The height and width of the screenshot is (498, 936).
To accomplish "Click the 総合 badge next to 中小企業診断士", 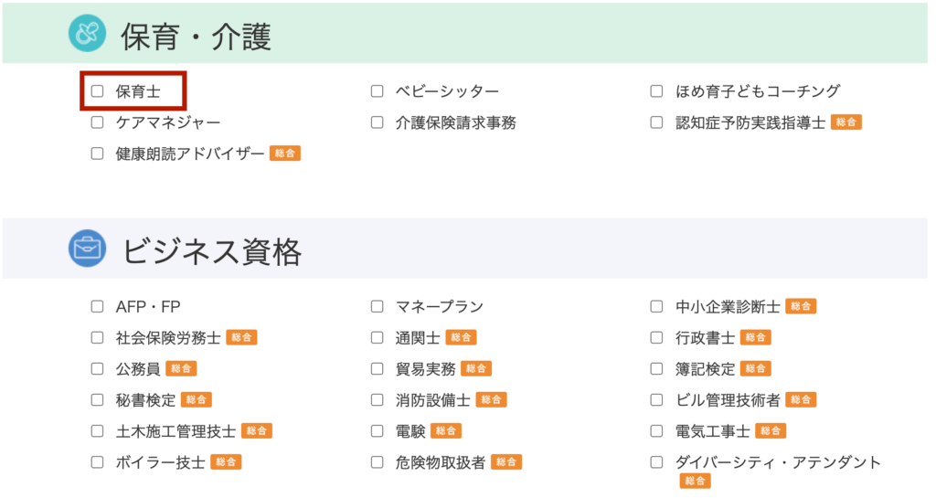I will pyautogui.click(x=801, y=306).
